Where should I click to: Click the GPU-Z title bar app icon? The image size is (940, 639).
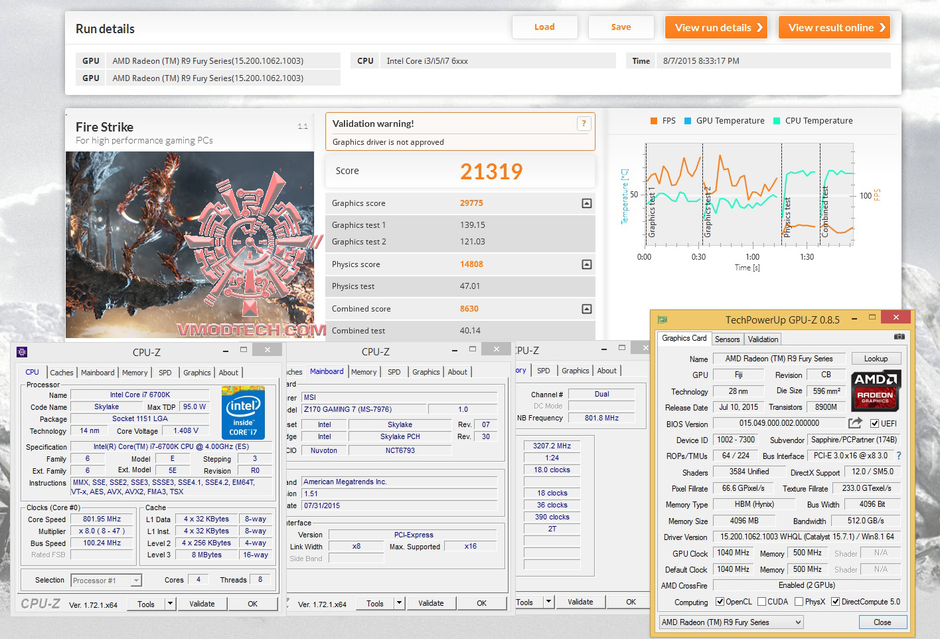(x=662, y=319)
